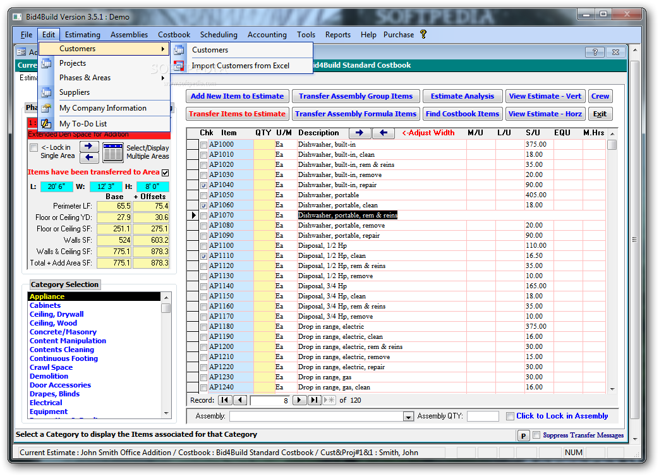Image resolution: width=659 pixels, height=476 pixels.
Task: Click the next area right-arrow button
Action: pyautogui.click(x=89, y=146)
